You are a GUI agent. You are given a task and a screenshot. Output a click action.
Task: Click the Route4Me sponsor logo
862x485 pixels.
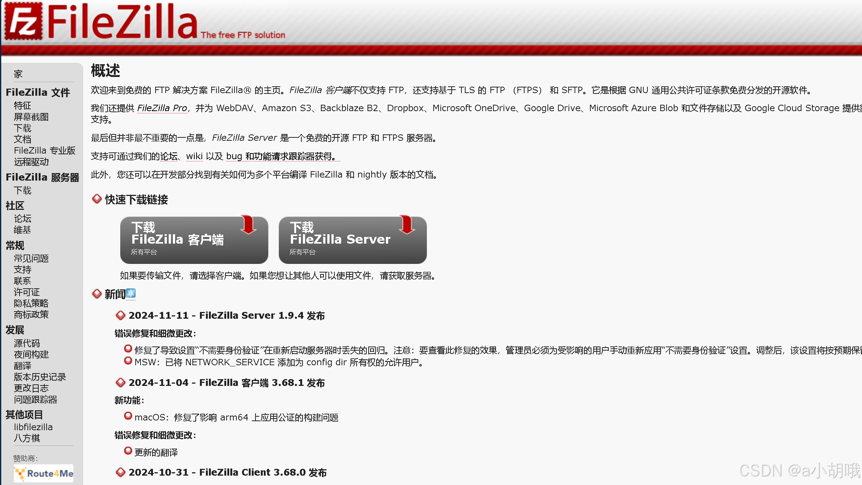pyautogui.click(x=44, y=473)
